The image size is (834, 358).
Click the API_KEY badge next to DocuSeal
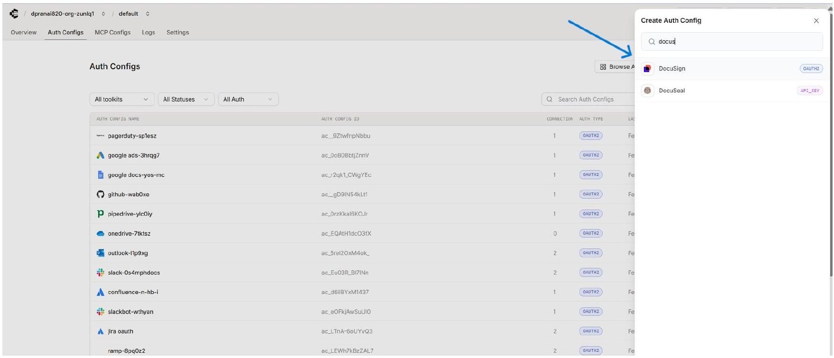pos(810,91)
